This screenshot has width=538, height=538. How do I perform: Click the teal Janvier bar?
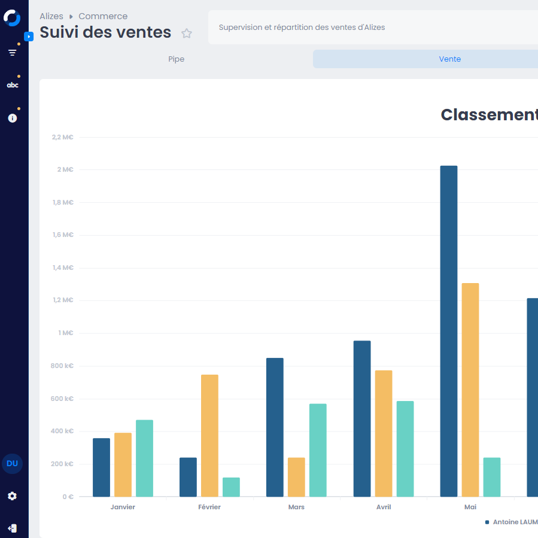pyautogui.click(x=144, y=458)
